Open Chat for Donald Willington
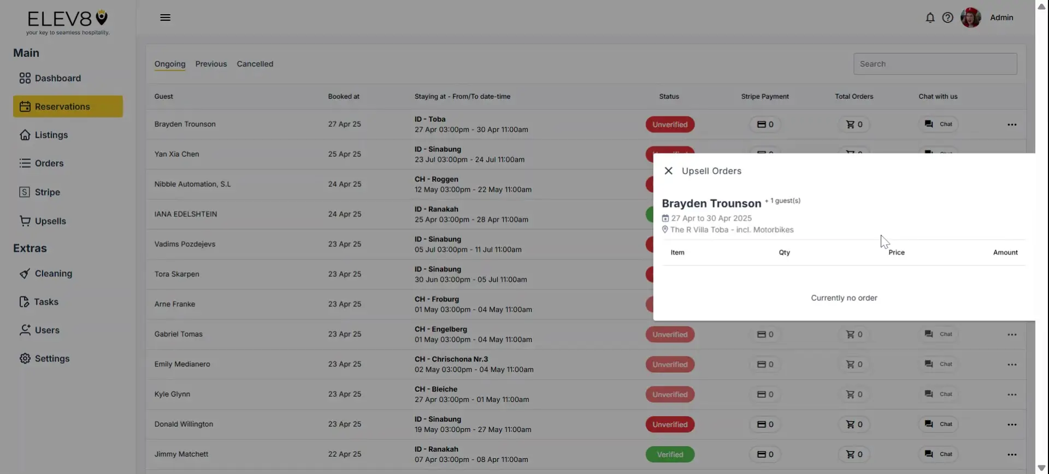Image resolution: width=1049 pixels, height=474 pixels. click(938, 424)
